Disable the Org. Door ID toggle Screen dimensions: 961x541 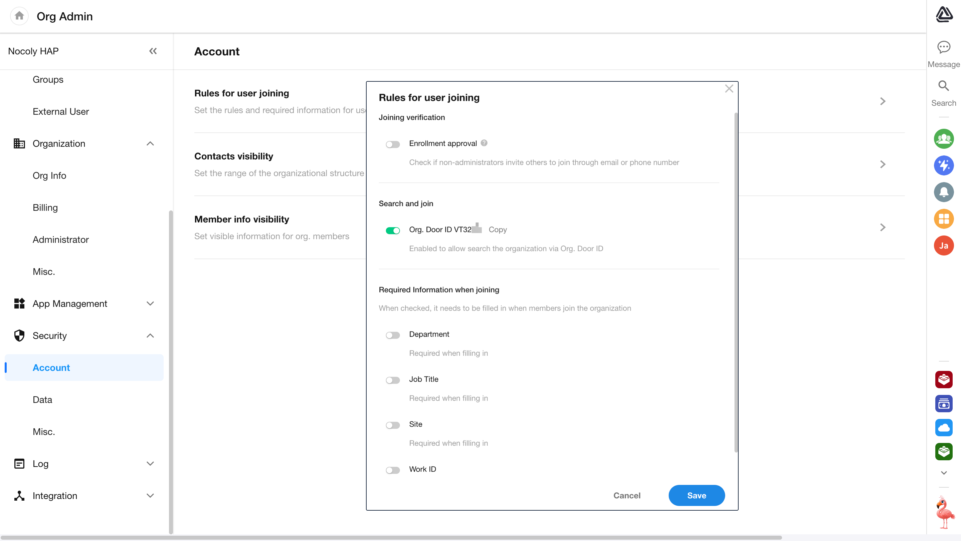[x=392, y=230]
